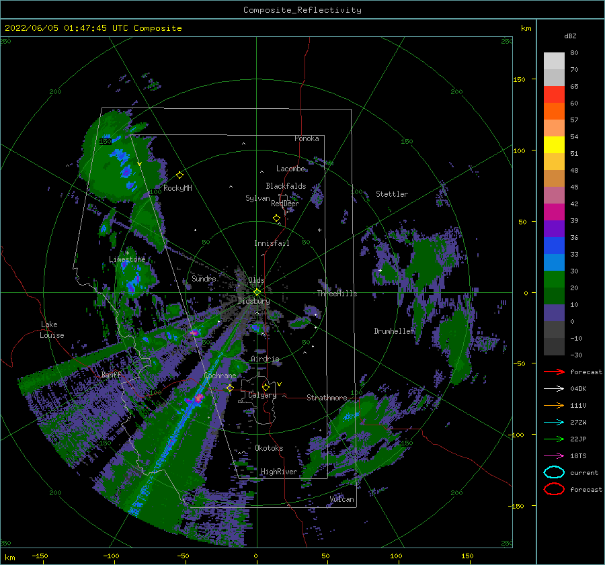Click the Okotoks town label
This screenshot has width=605, height=565.
pyautogui.click(x=269, y=448)
